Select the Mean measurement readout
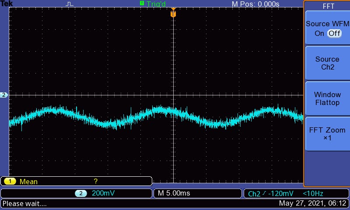350x210 pixels. [x=29, y=182]
